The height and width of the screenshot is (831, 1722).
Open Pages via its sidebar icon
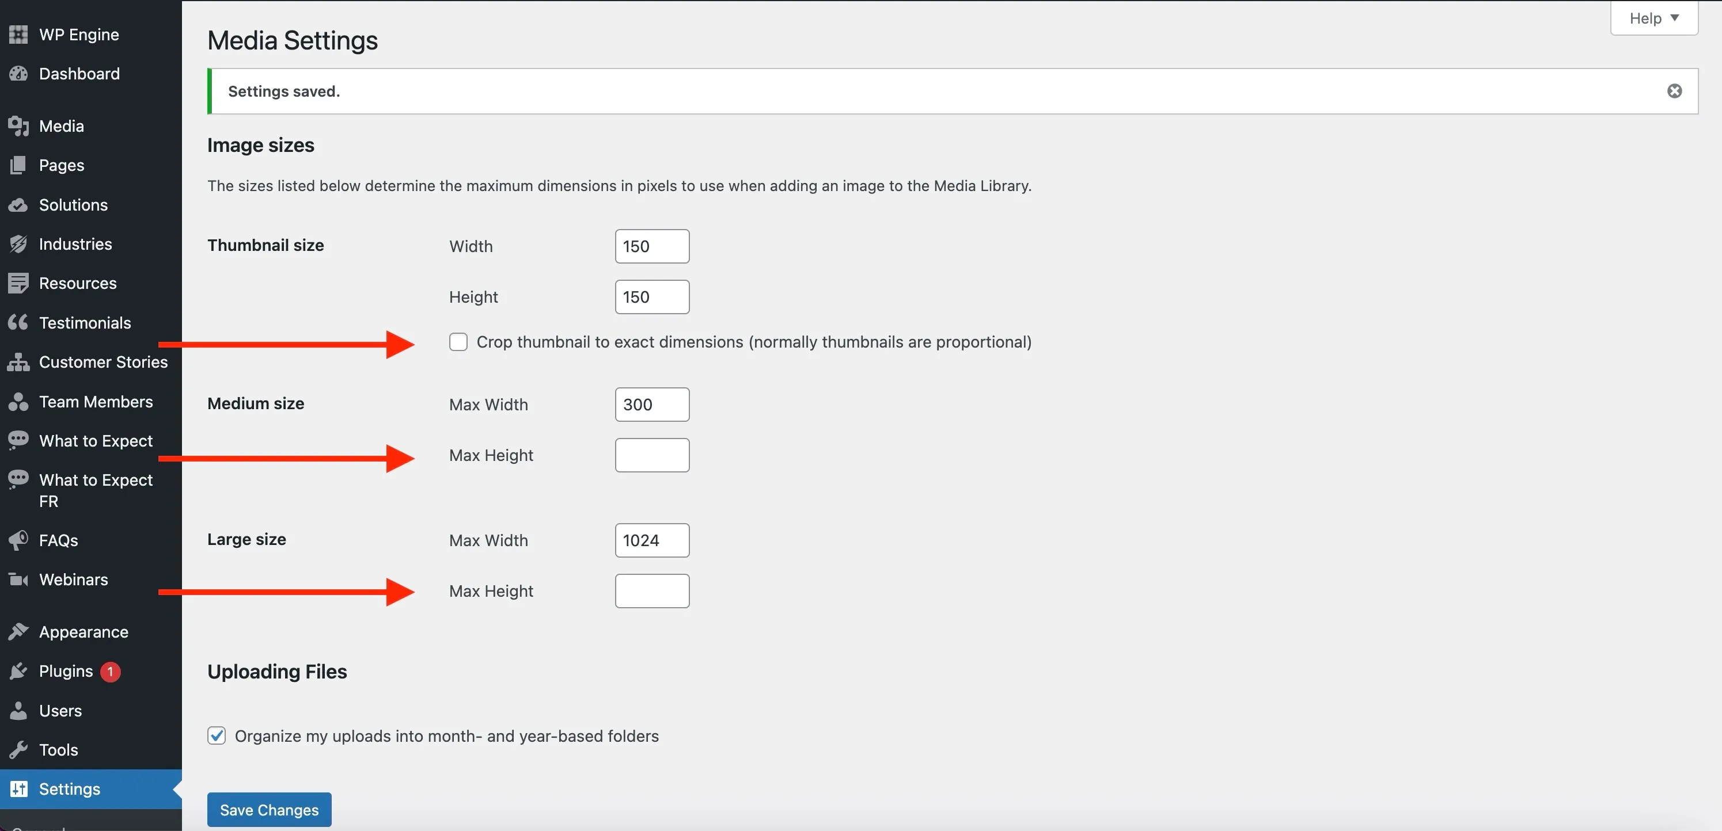18,165
